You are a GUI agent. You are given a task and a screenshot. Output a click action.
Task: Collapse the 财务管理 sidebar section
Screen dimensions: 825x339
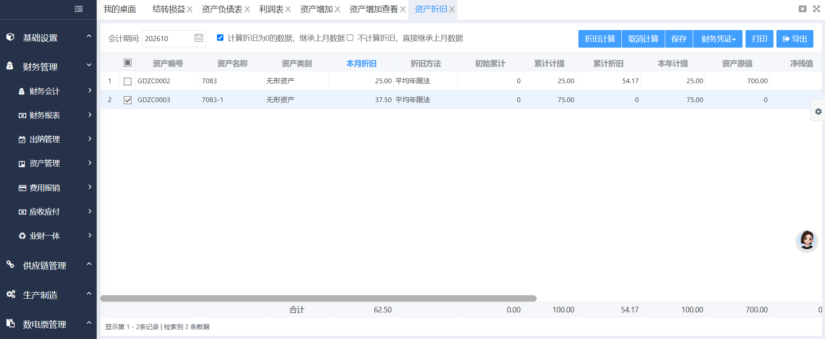(x=48, y=67)
